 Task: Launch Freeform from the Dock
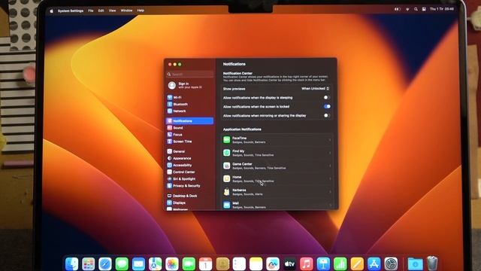273,263
